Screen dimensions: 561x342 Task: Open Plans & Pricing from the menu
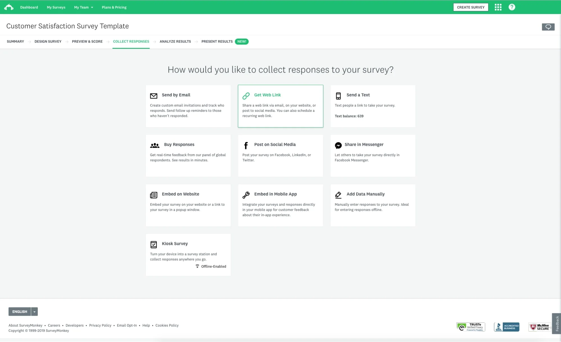click(114, 7)
